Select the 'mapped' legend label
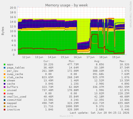The width and height of the screenshot is (133, 119). [x=12, y=103]
